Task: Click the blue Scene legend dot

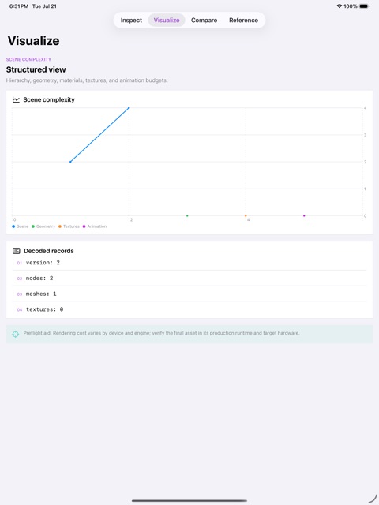Action: click(13, 226)
